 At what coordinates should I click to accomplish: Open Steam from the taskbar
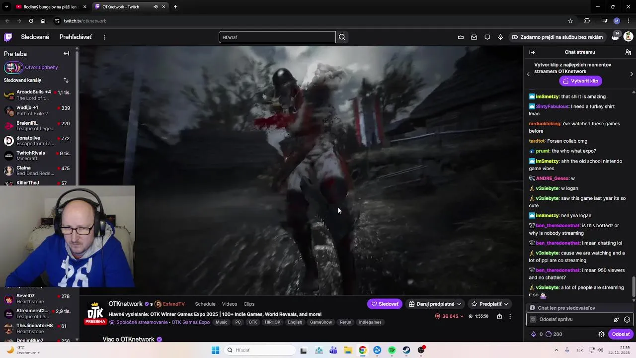(406, 350)
